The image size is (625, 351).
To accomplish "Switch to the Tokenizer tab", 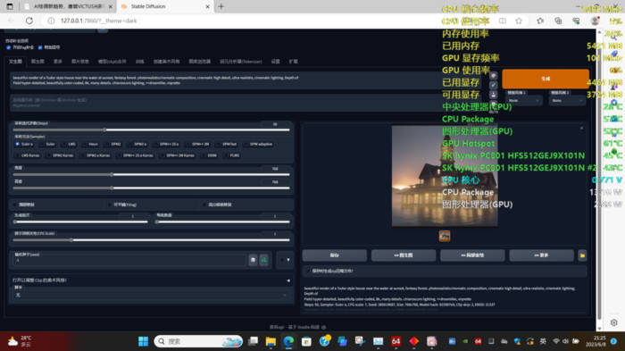I will coord(241,62).
